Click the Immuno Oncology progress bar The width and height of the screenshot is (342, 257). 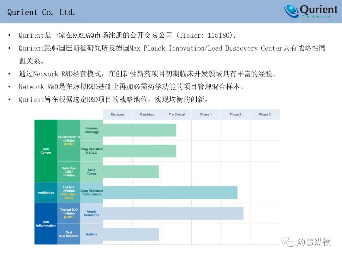pos(140,130)
